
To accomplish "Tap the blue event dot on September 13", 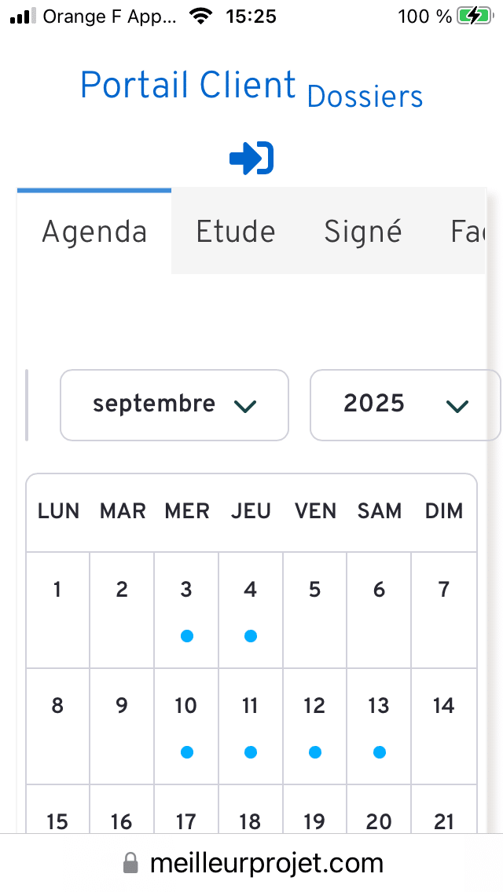I will [380, 752].
